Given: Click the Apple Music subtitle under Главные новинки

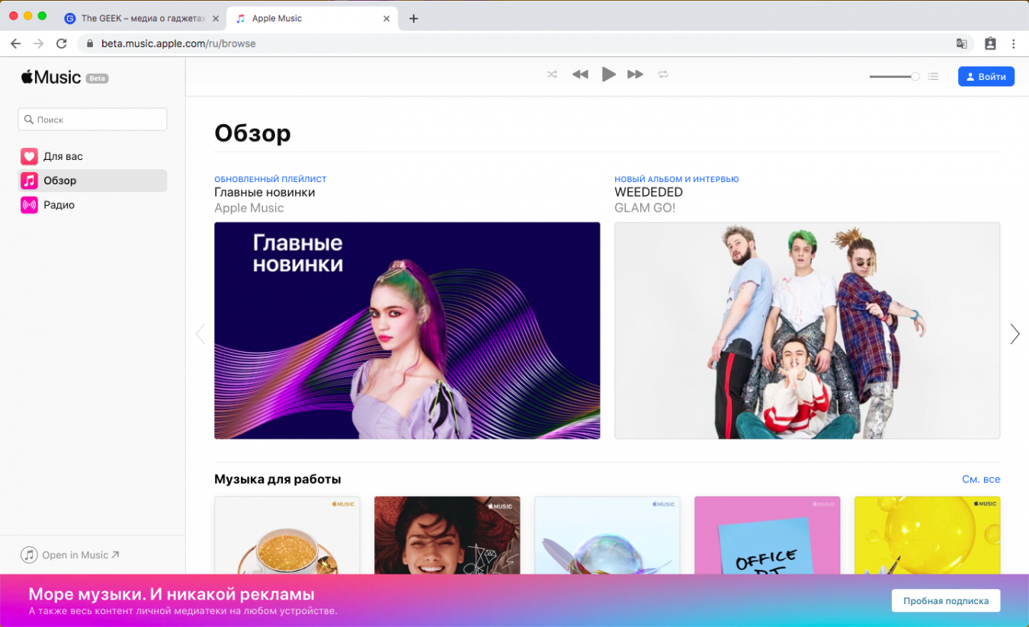Looking at the screenshot, I should pyautogui.click(x=248, y=208).
